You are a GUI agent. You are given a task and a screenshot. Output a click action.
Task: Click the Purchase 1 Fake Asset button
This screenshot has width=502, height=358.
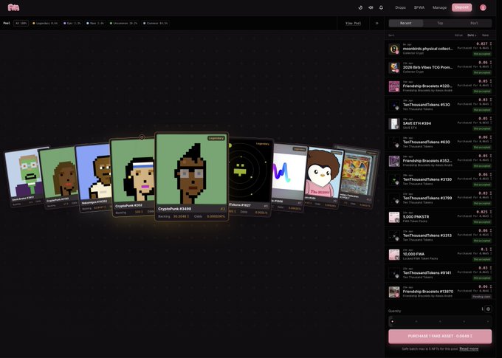pyautogui.click(x=440, y=337)
